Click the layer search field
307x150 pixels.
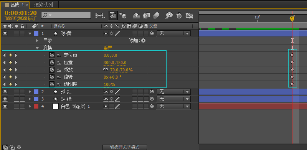click(66, 15)
